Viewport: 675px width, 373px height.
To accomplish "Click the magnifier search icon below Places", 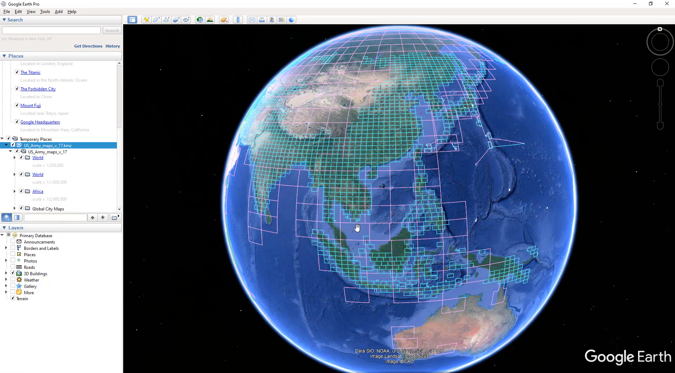I will [7, 217].
